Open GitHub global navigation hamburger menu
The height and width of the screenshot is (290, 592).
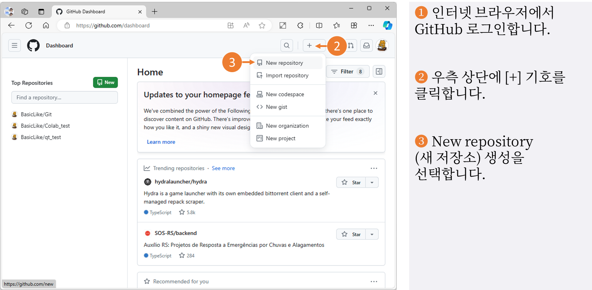pos(15,46)
